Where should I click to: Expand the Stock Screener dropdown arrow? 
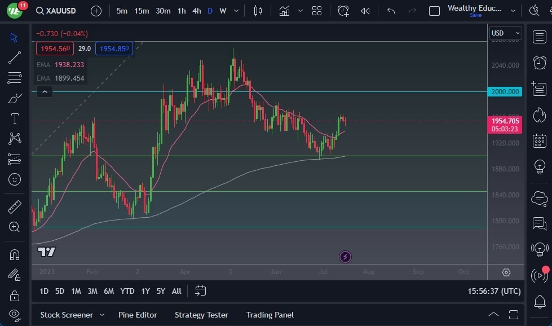102,315
